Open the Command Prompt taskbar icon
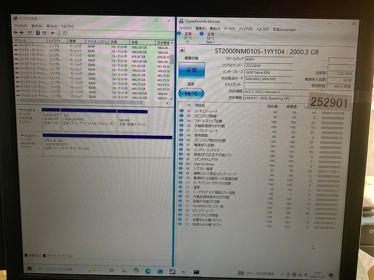 pyautogui.click(x=196, y=272)
